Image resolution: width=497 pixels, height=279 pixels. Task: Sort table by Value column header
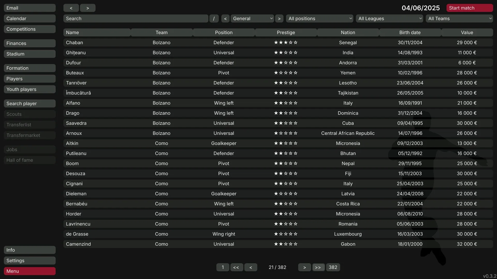click(467, 33)
